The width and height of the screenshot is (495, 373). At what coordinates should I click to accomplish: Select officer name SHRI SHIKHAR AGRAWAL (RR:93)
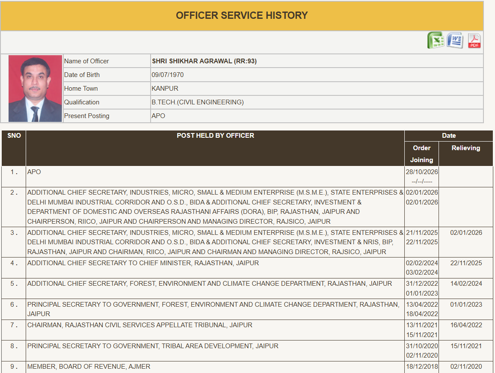click(204, 61)
